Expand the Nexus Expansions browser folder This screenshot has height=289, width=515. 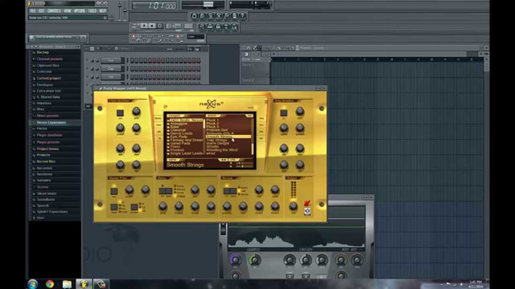[51, 122]
